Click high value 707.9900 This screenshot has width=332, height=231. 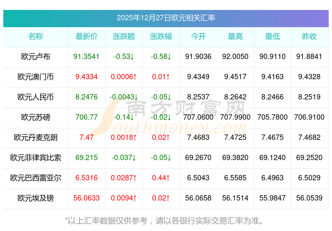click(x=235, y=117)
